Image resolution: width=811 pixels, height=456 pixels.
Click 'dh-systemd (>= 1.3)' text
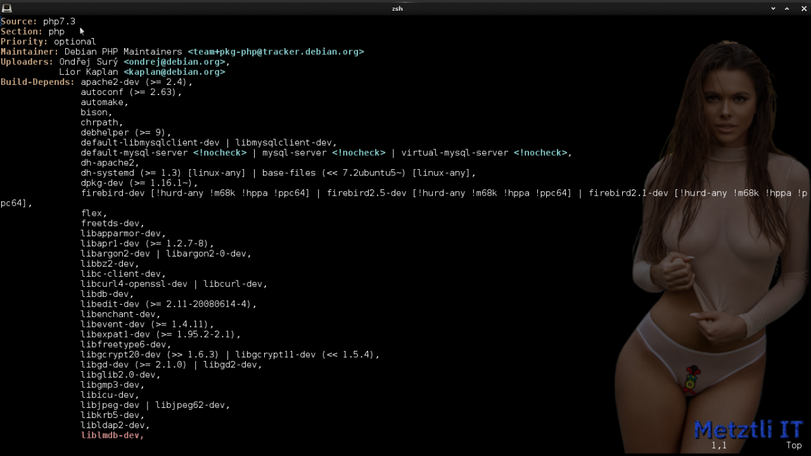pyautogui.click(x=131, y=174)
